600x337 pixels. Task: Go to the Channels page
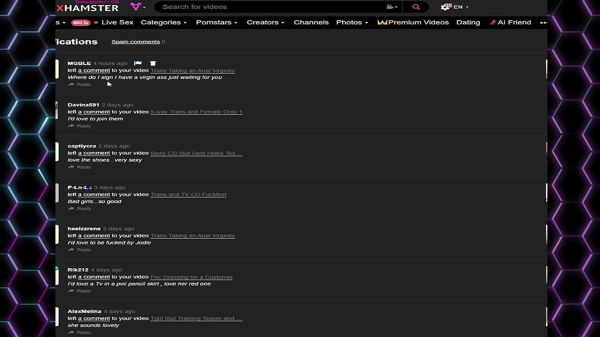[x=311, y=22]
